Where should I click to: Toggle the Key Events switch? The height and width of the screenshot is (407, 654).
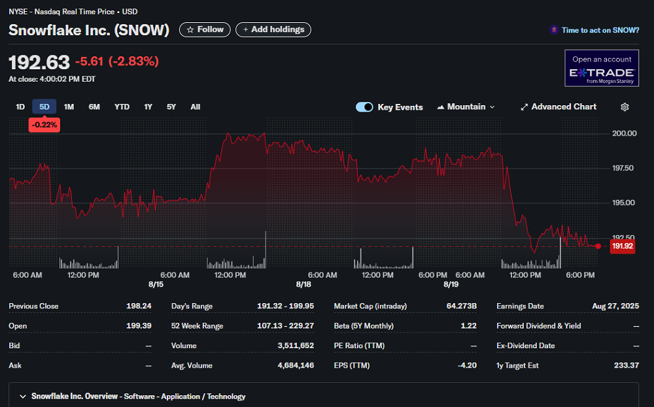pyautogui.click(x=364, y=107)
